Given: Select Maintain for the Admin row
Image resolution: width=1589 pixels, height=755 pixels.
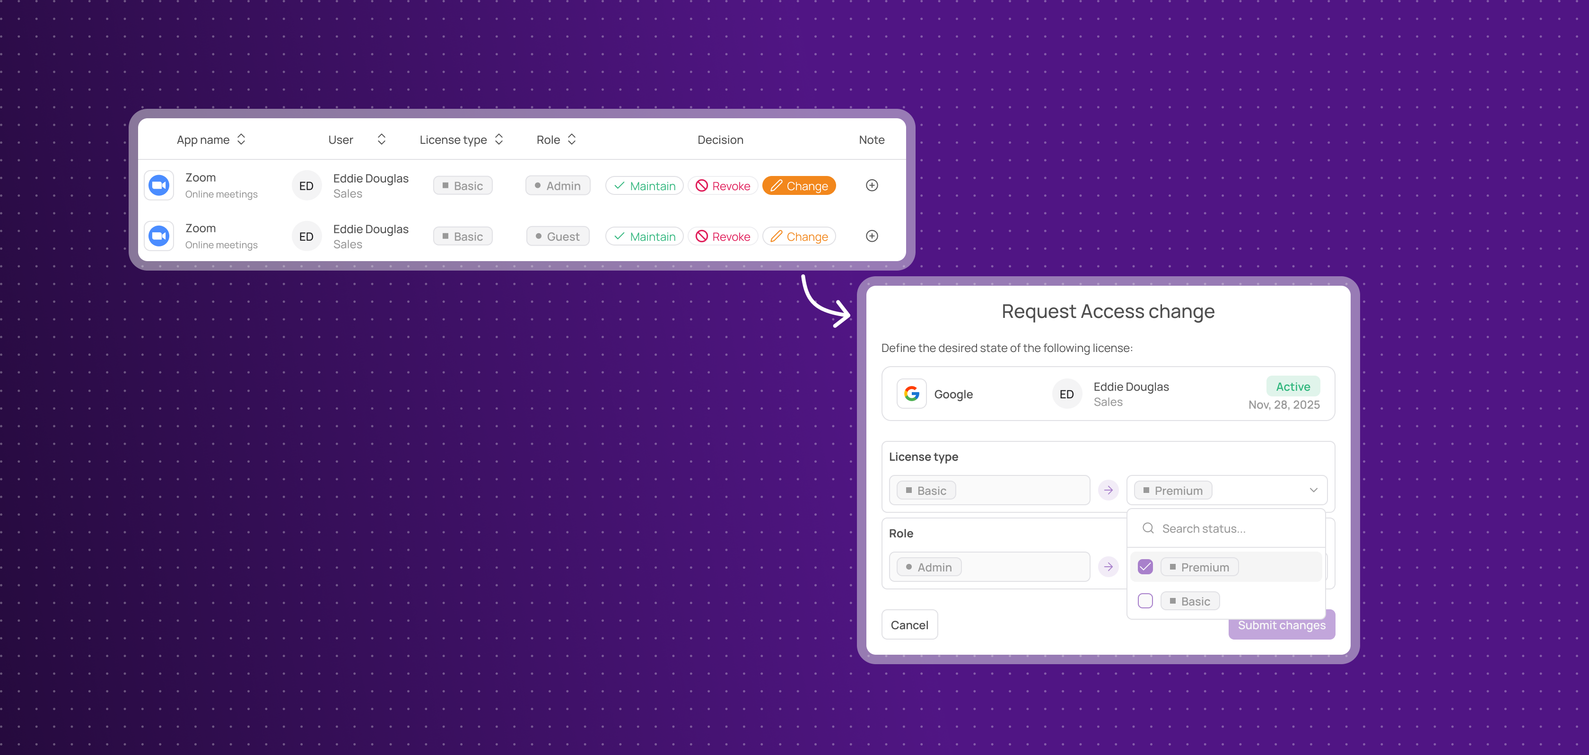Looking at the screenshot, I should [x=644, y=185].
